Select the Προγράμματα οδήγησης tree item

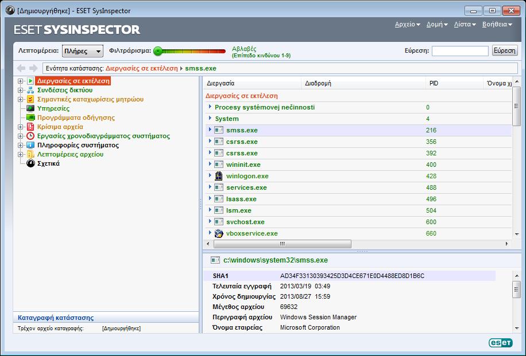(x=76, y=118)
